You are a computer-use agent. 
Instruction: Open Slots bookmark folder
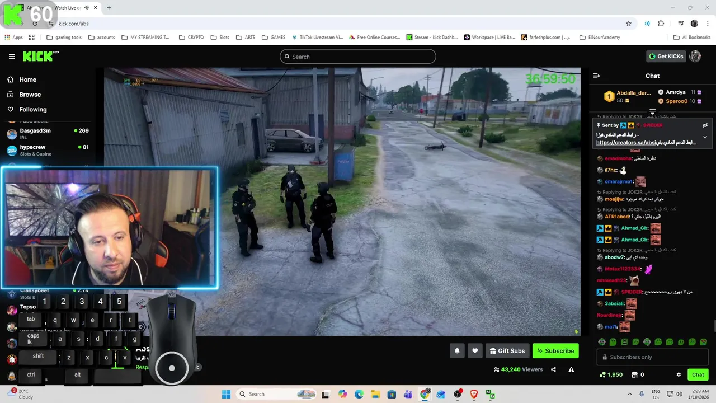pyautogui.click(x=220, y=38)
